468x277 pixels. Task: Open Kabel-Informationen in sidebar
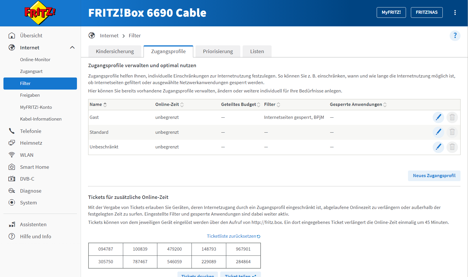click(41, 119)
